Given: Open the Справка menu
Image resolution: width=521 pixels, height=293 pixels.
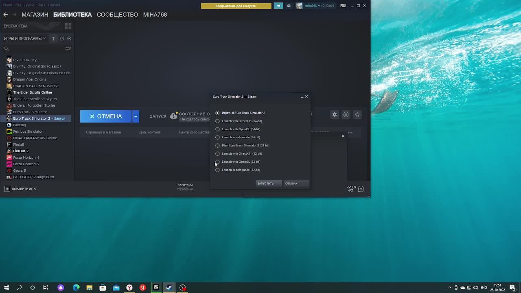Looking at the screenshot, I should coord(54,5).
